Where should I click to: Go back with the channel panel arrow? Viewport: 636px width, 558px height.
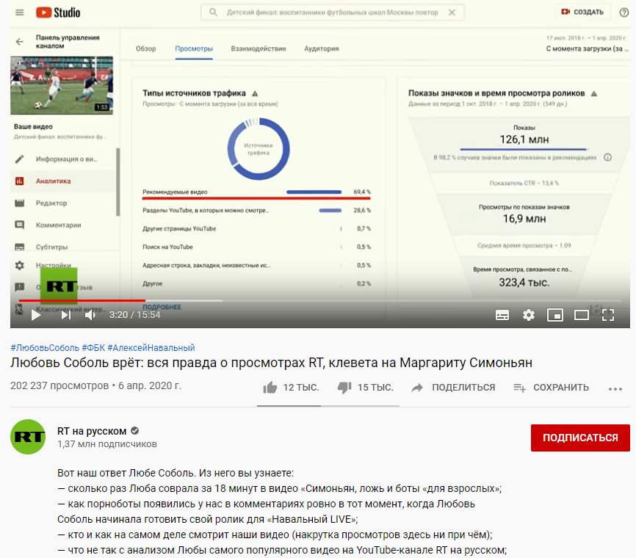point(20,42)
